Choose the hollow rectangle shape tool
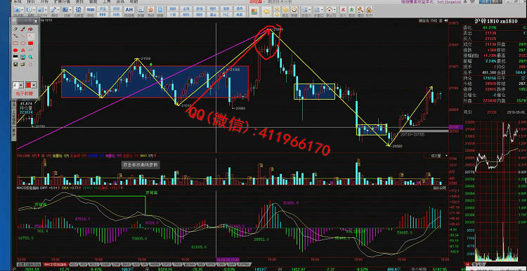The image size is (527, 271). (15, 43)
